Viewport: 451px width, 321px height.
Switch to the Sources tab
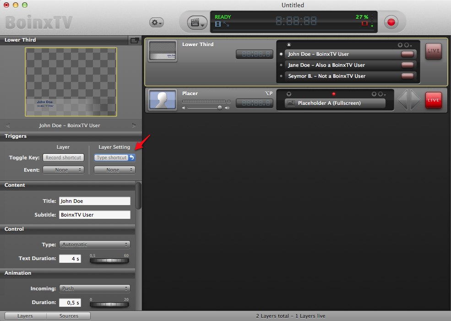[x=69, y=316]
